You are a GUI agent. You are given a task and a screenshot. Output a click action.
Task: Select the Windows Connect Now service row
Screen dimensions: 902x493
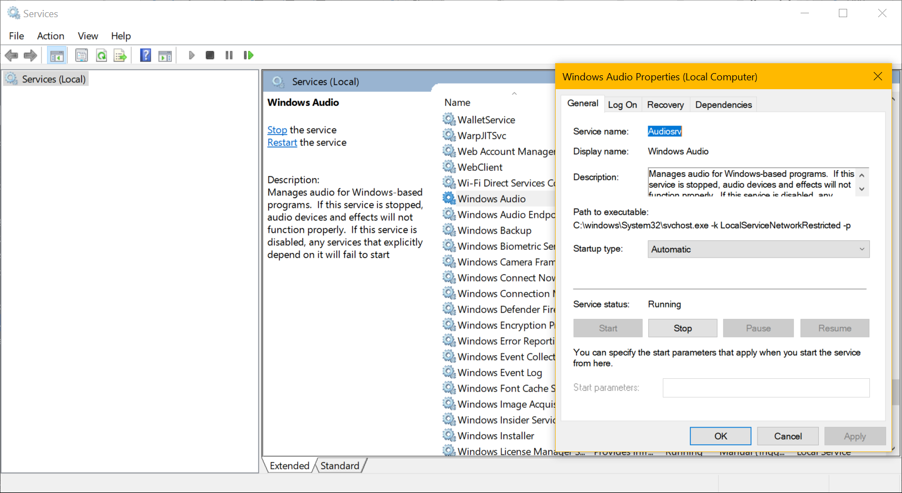coord(499,278)
